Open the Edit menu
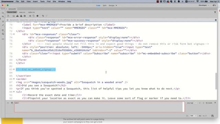220x124 pixels. pyautogui.click(x=23, y=1)
